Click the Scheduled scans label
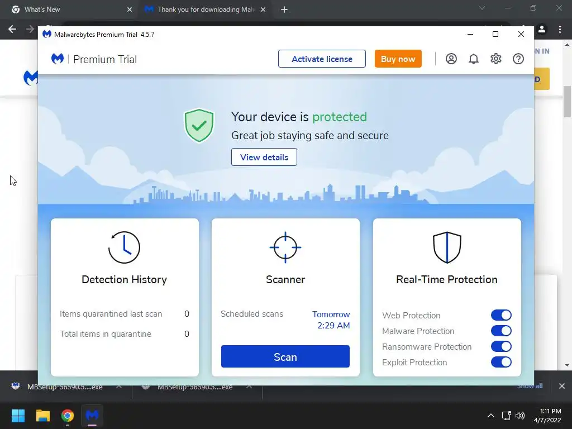572x429 pixels. (x=252, y=314)
